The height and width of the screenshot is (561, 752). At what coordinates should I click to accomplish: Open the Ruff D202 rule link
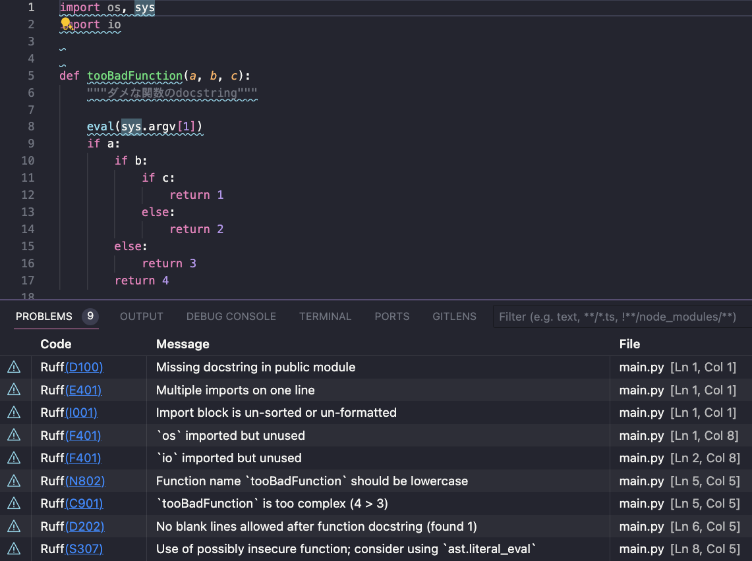coord(84,527)
